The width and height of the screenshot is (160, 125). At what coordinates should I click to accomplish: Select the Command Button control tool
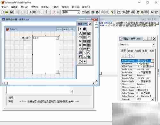(x=80, y=37)
